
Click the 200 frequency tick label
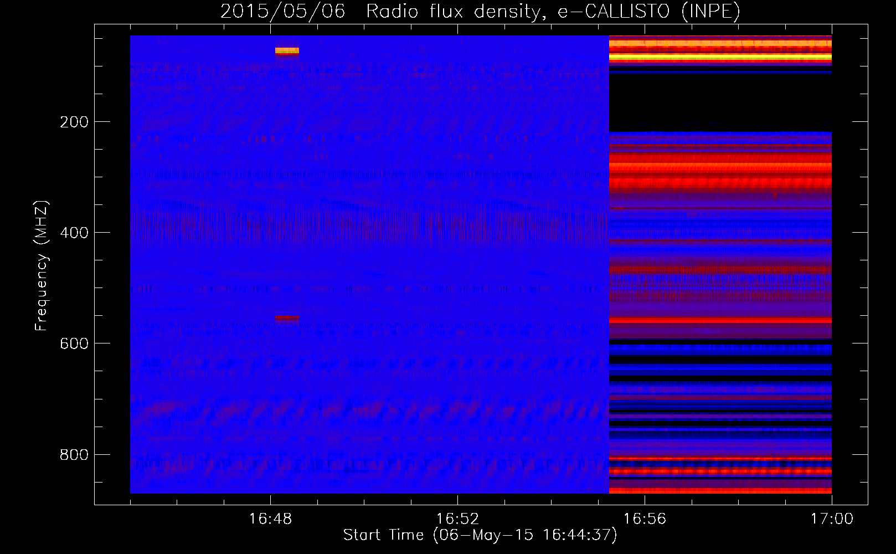(74, 122)
